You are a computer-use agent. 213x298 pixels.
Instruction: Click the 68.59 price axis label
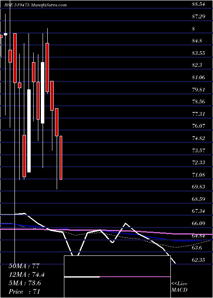click(199, 199)
